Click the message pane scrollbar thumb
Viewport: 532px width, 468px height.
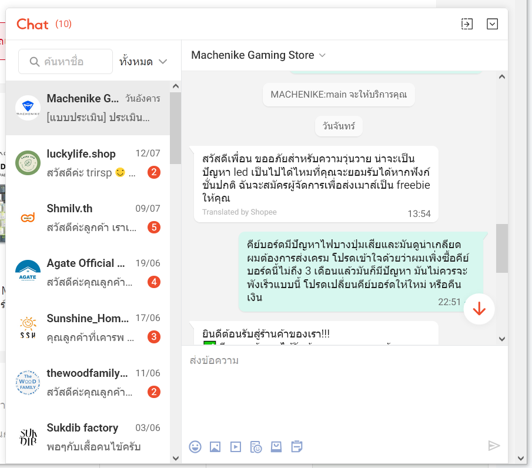pos(502,248)
